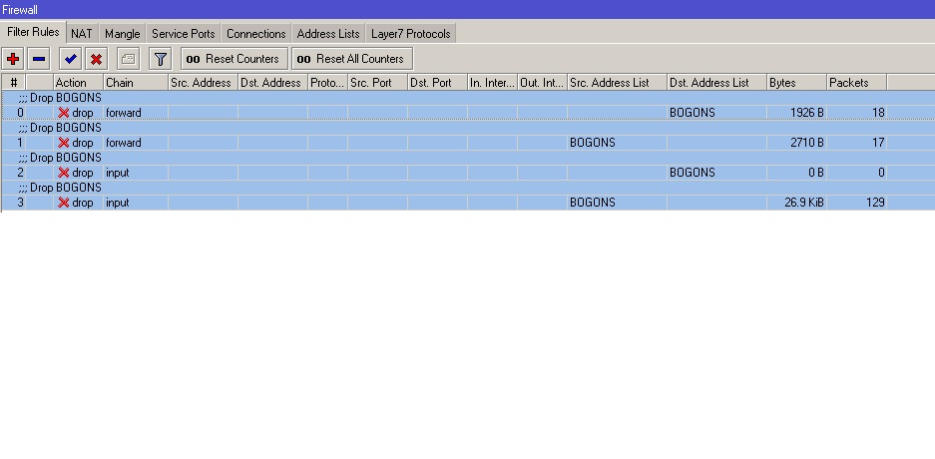Sort by Packets column header
Screen dimensions: 935x459
[x=857, y=82]
